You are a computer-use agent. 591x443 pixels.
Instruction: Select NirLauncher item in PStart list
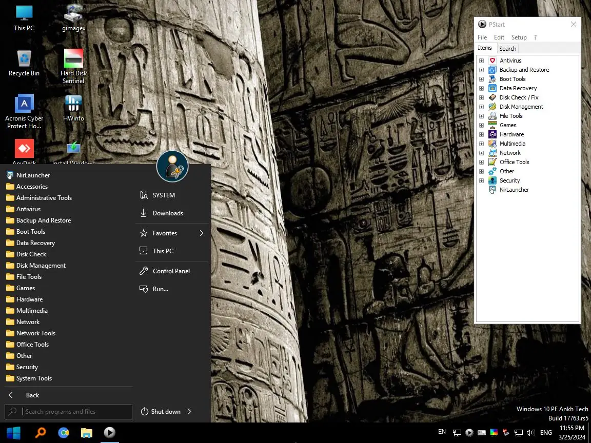point(514,190)
